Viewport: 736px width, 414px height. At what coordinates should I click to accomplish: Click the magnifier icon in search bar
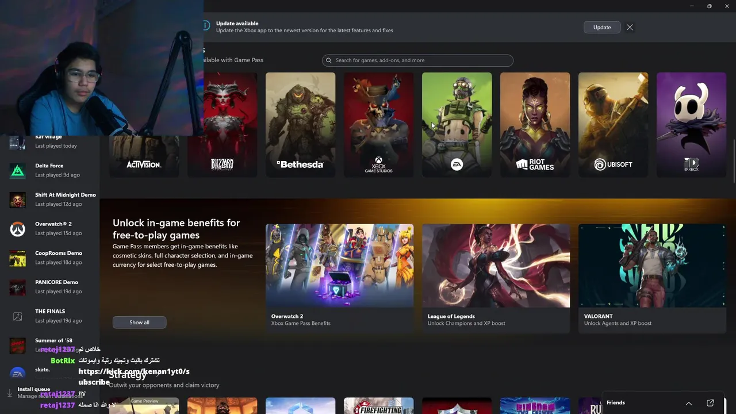329,60
